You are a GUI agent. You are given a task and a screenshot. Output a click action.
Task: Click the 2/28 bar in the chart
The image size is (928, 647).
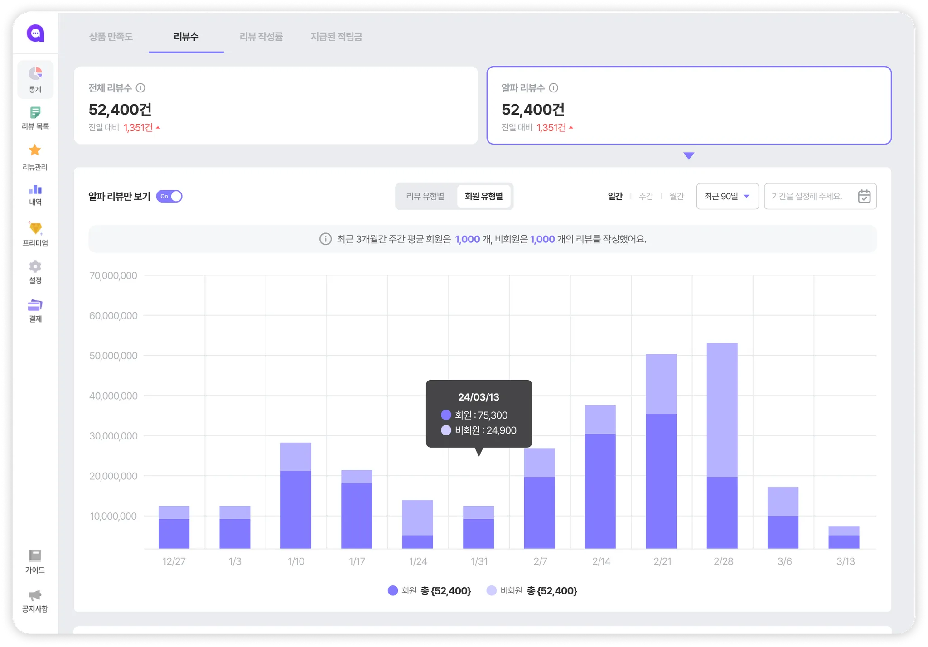pos(722,445)
